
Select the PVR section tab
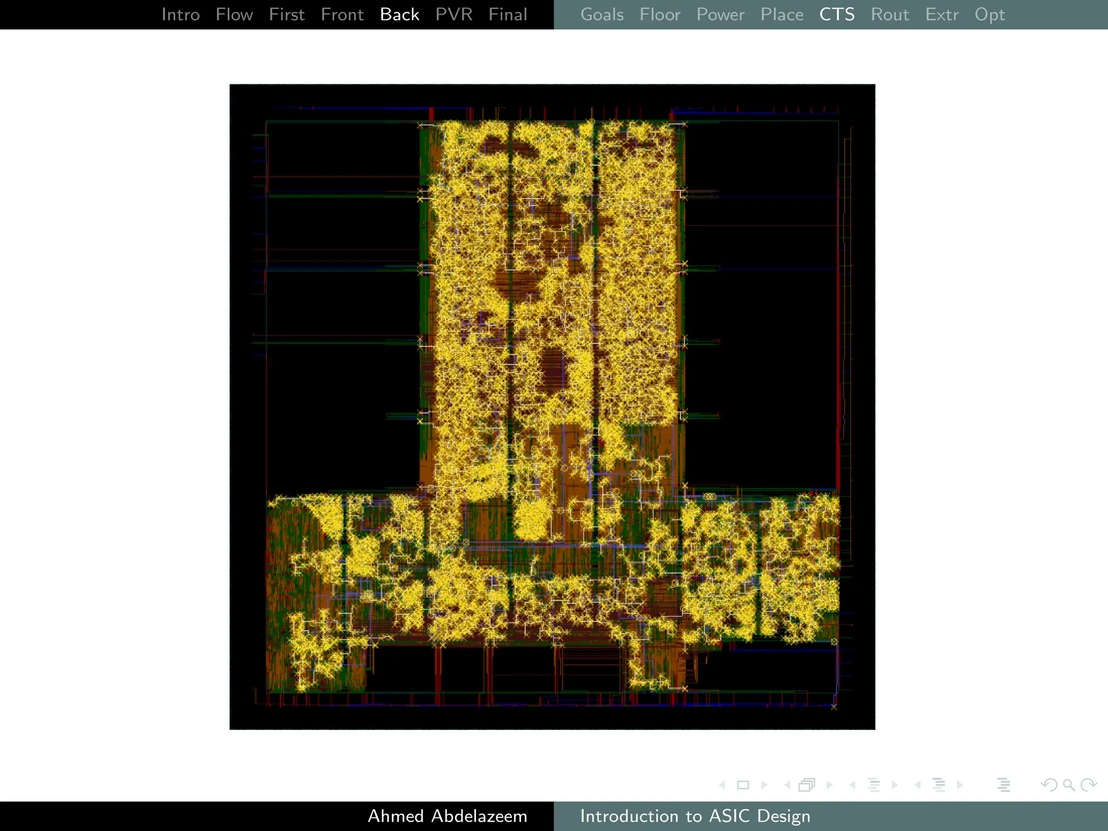[x=453, y=15]
